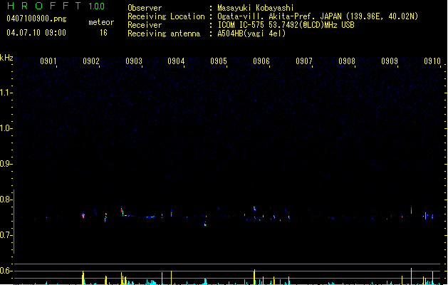Viewport: 448px width, 285px height.
Task: Click the 0907 time axis marker
Action: (304, 61)
